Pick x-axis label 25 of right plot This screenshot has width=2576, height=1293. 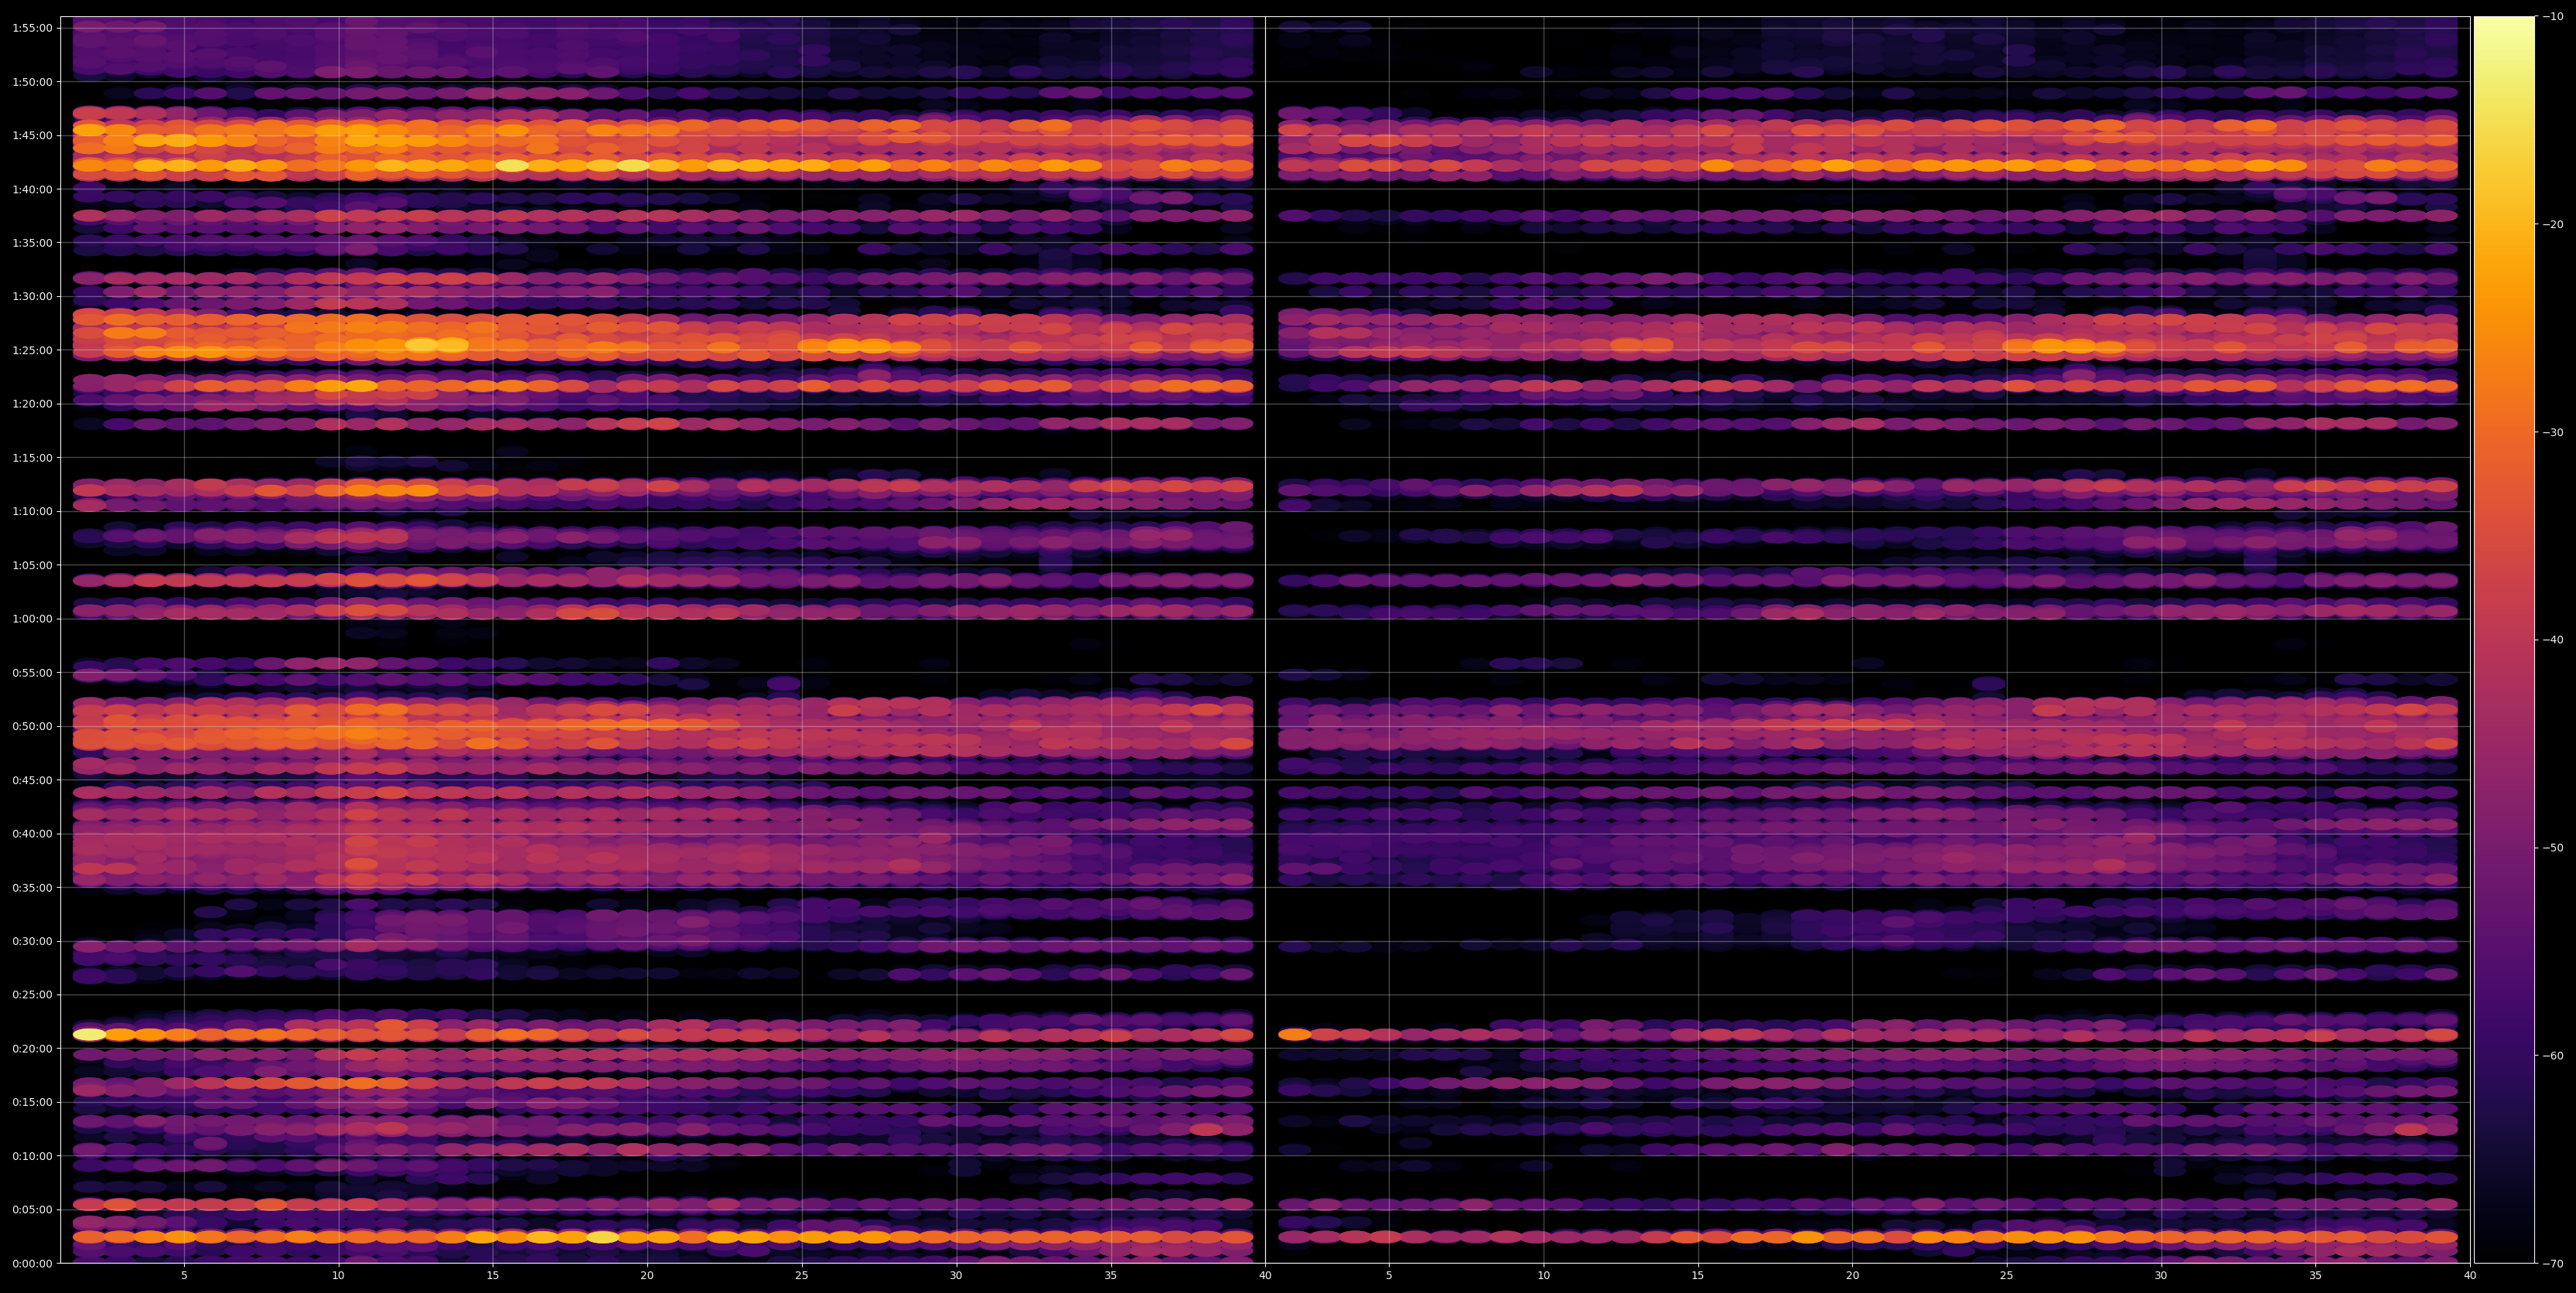pos(2007,1276)
